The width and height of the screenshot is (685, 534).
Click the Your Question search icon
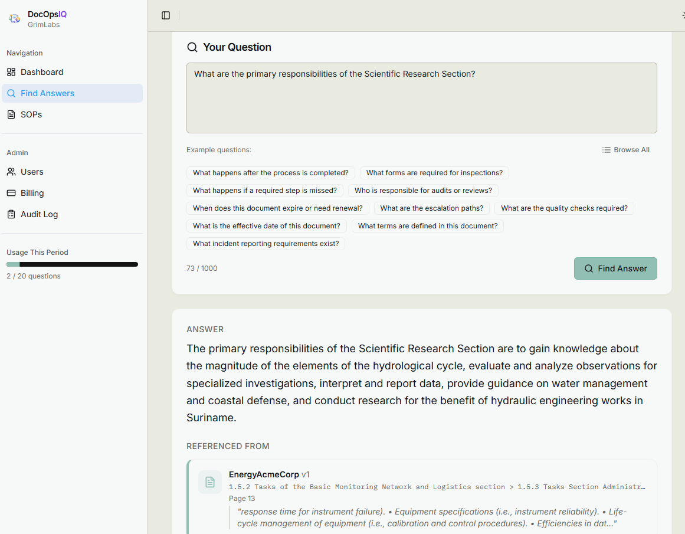click(192, 47)
